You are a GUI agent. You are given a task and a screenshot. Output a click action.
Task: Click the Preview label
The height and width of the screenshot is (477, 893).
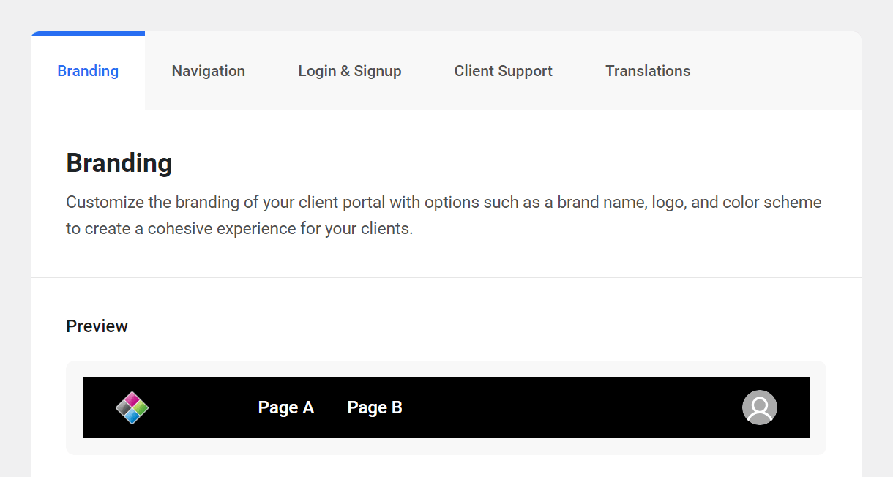[x=97, y=326]
